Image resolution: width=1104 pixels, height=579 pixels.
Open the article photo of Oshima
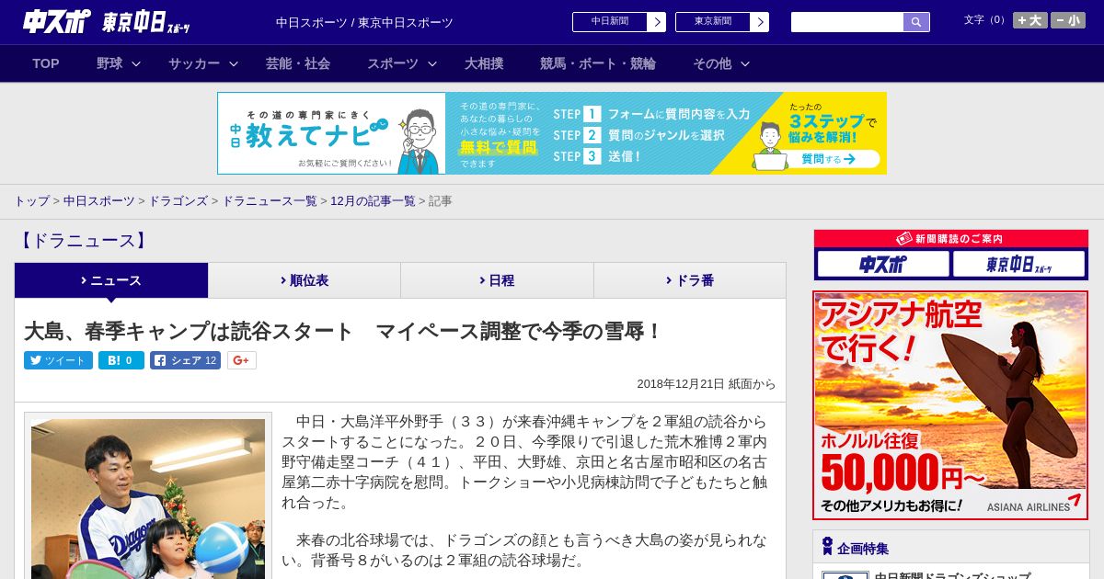148,498
